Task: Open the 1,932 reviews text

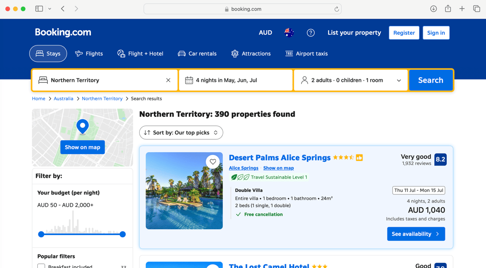Action: coord(416,163)
